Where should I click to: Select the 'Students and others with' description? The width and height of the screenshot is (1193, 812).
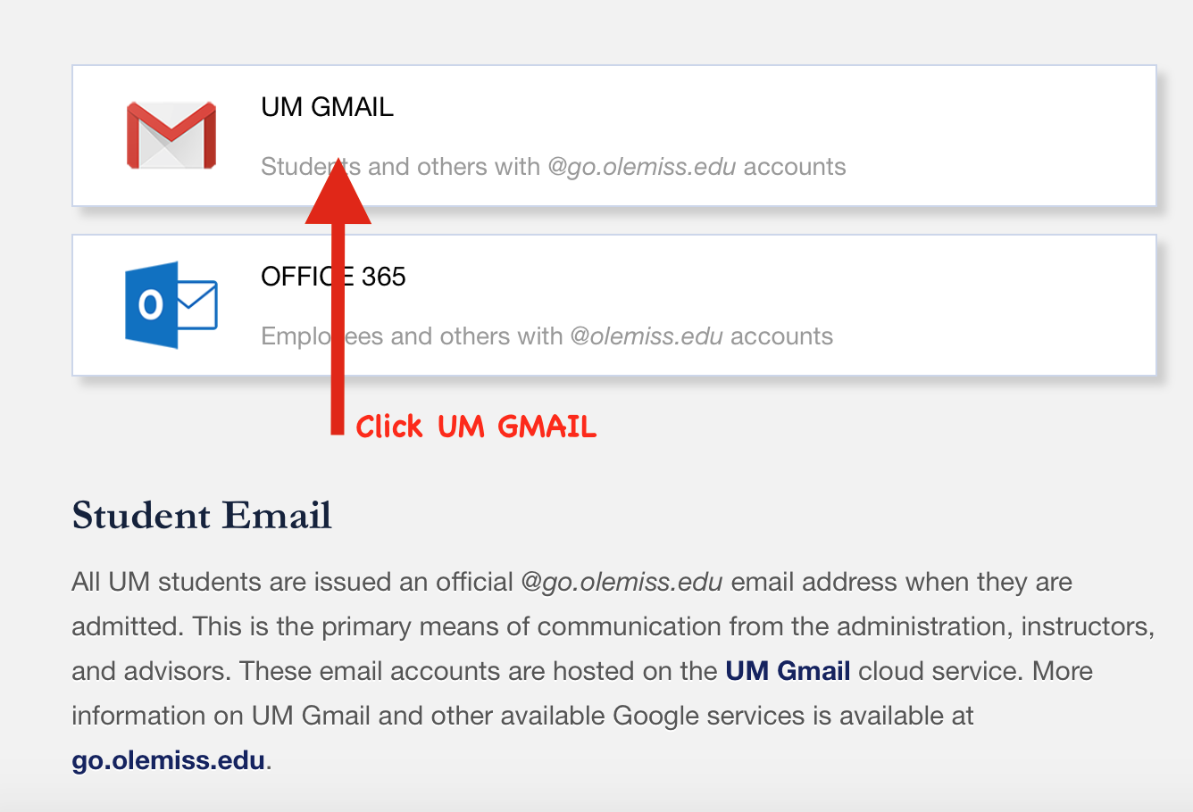pyautogui.click(x=400, y=167)
